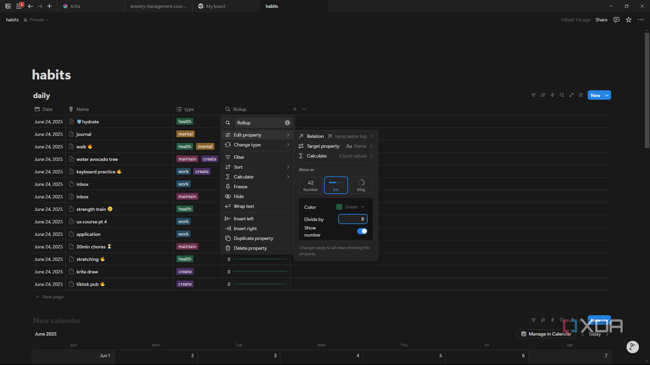Open the Notion sidebar menu icon
This screenshot has height=365, width=650.
coord(19,6)
